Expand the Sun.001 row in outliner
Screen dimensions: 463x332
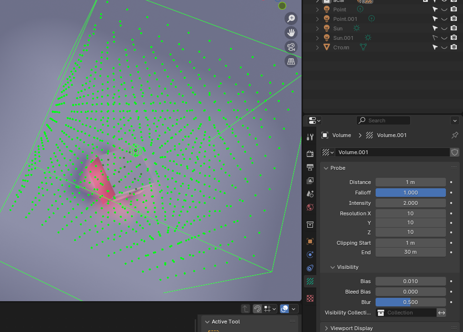317,38
